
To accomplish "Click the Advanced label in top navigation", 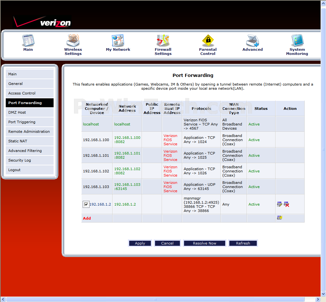I will tap(253, 49).
